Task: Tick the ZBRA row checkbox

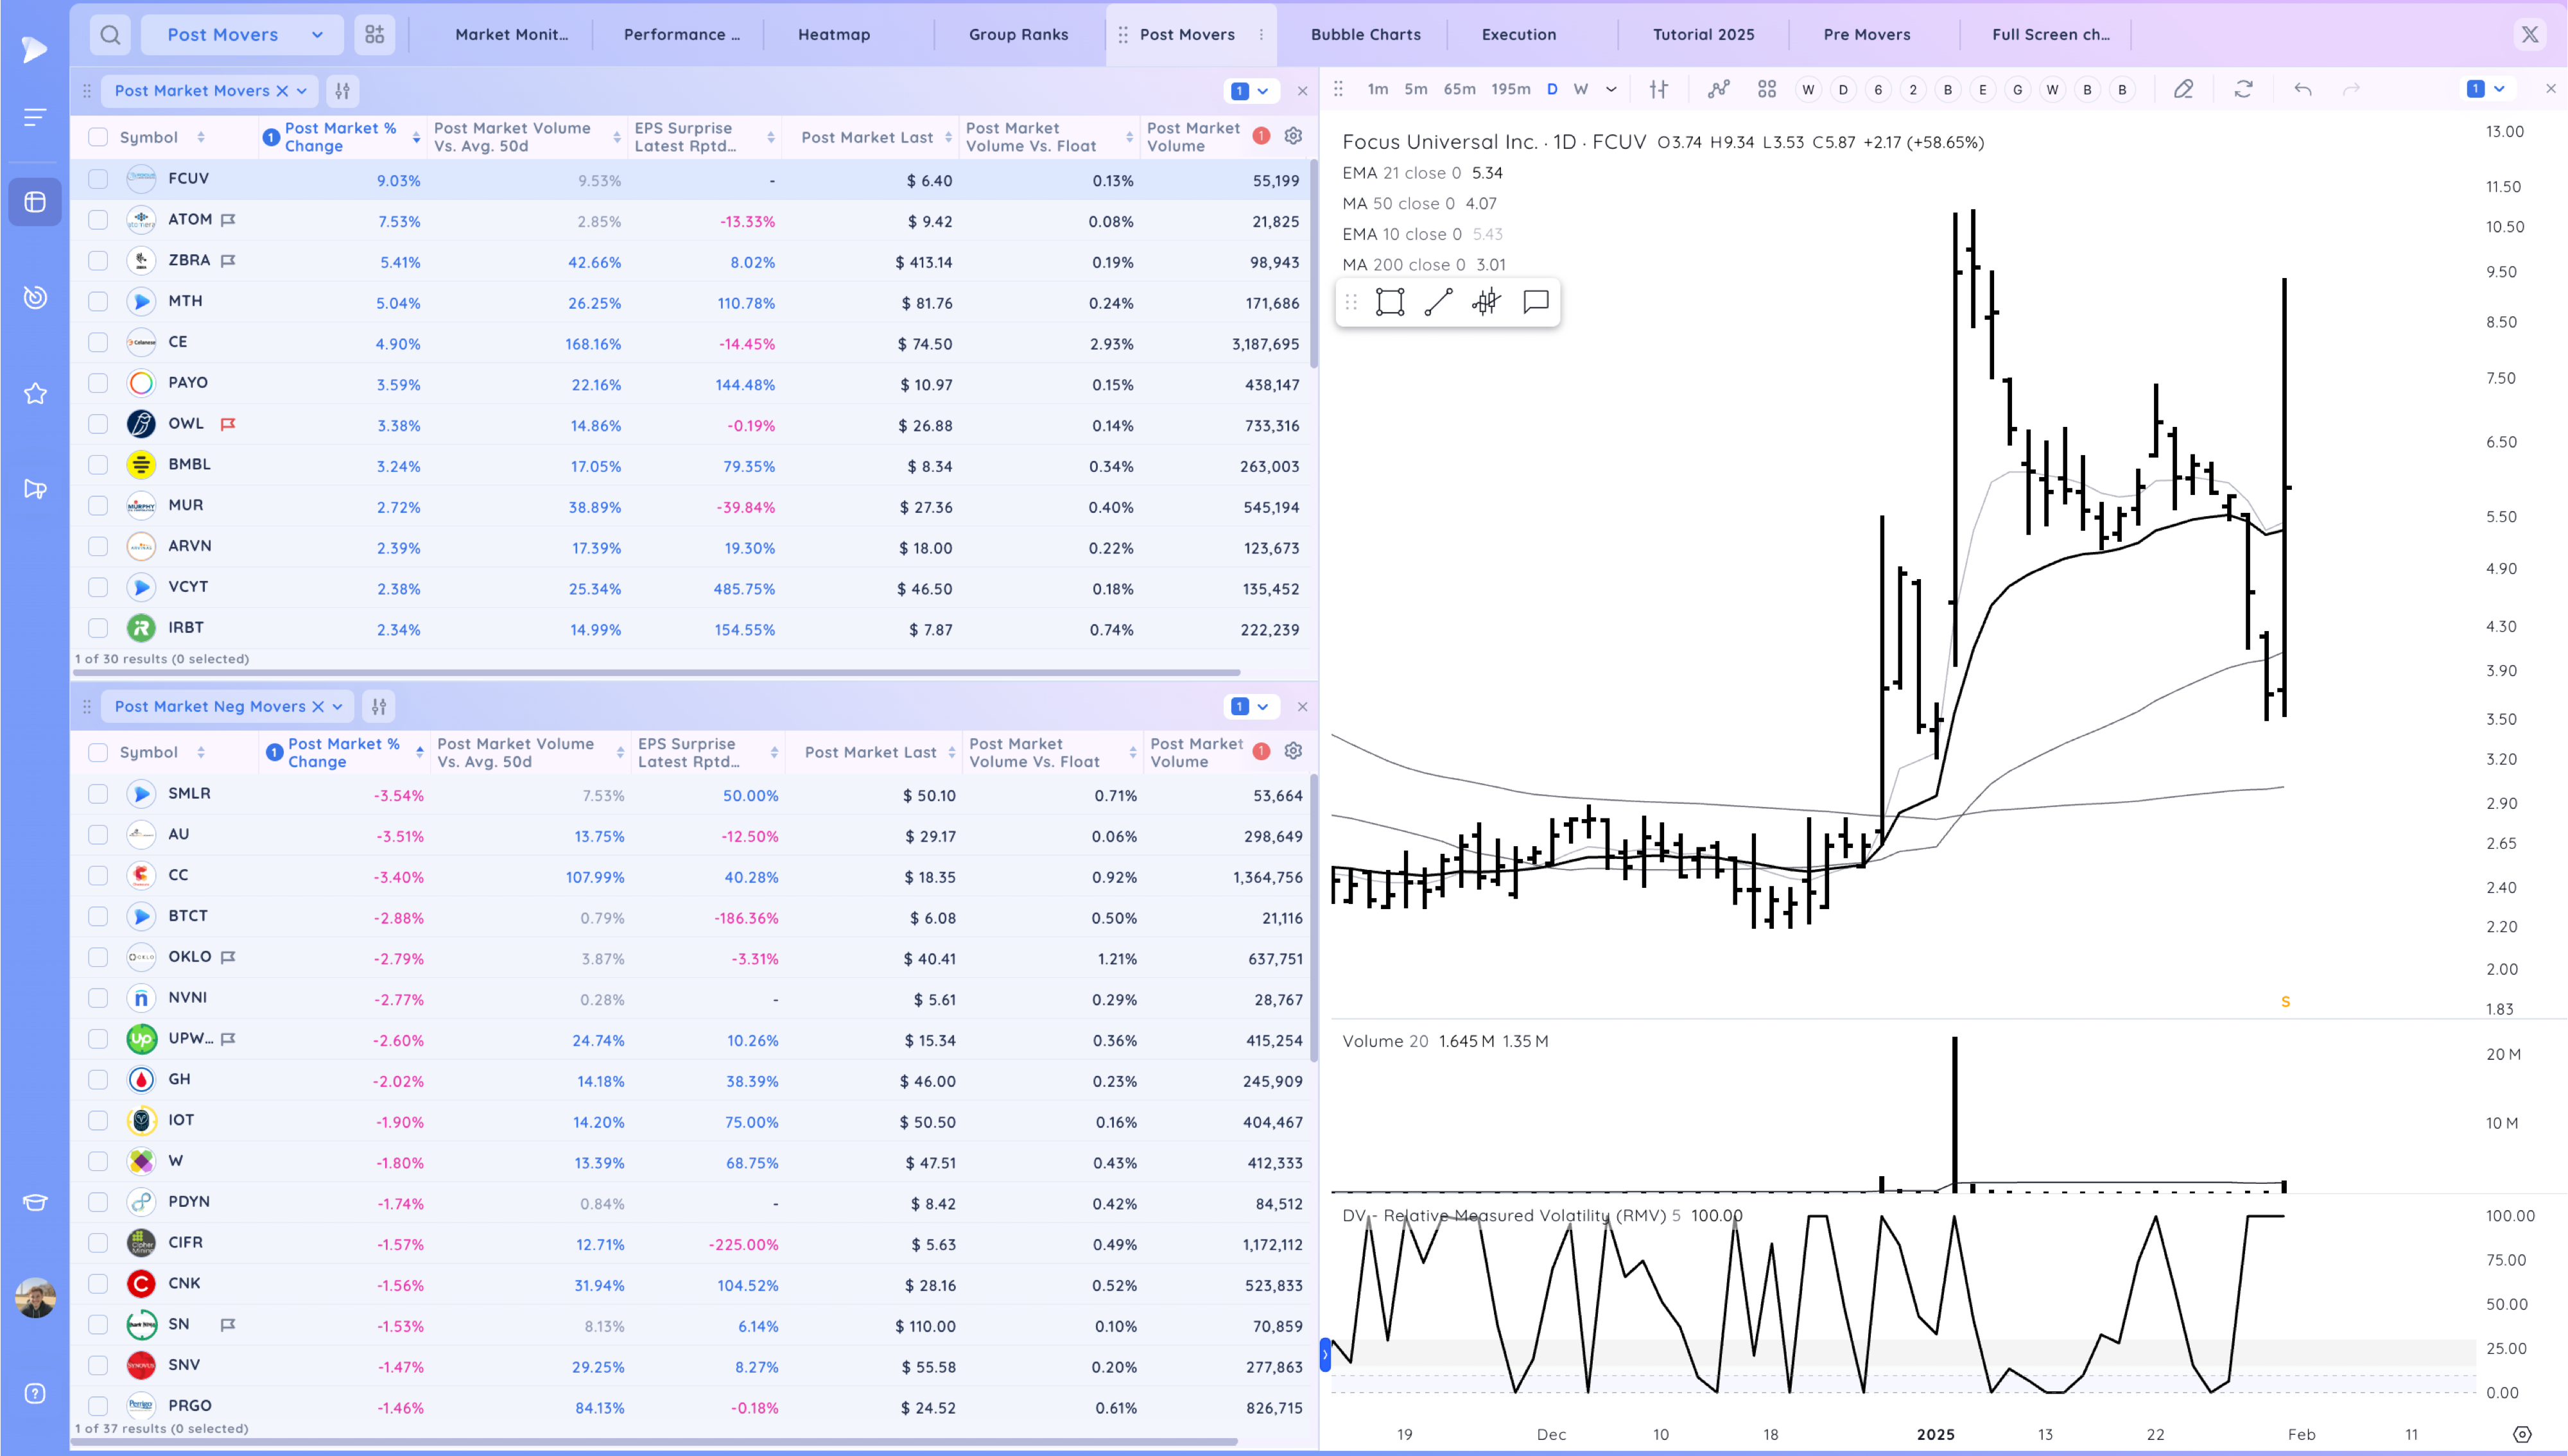Action: point(98,261)
